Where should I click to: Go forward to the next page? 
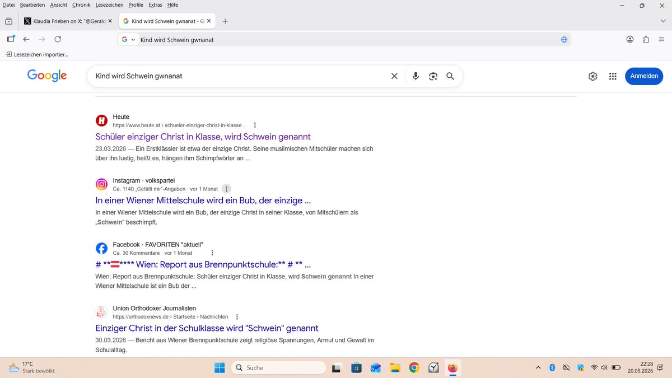click(x=42, y=39)
